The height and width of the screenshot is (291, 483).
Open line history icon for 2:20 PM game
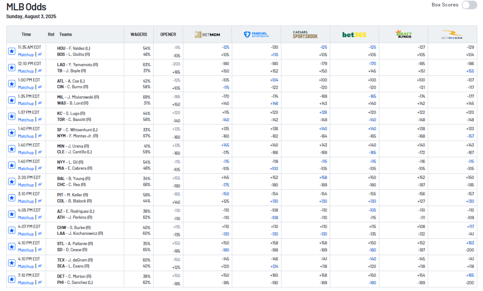(40, 185)
